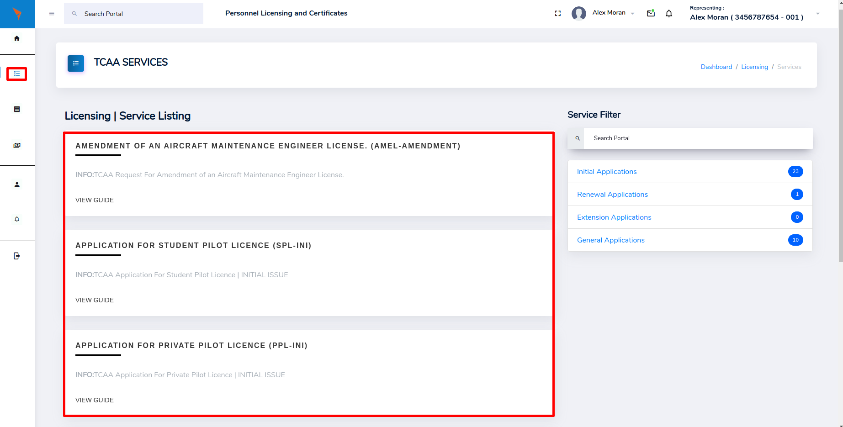The image size is (843, 427).
Task: Open the mail messages icon
Action: point(651,13)
